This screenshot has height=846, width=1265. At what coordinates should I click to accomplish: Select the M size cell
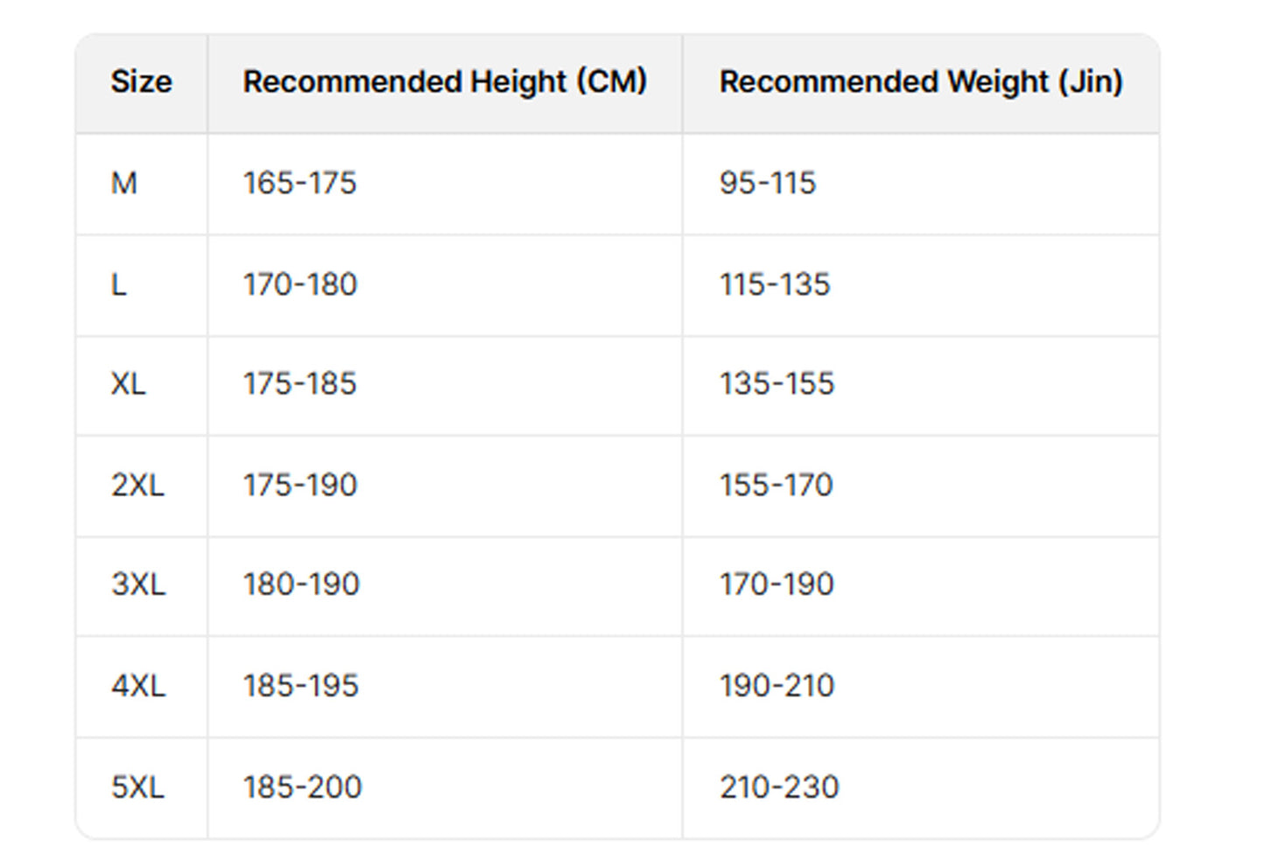[124, 184]
